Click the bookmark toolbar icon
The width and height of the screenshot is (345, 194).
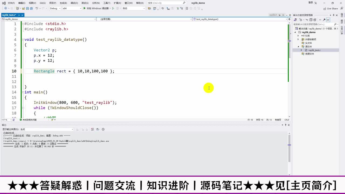187,8
